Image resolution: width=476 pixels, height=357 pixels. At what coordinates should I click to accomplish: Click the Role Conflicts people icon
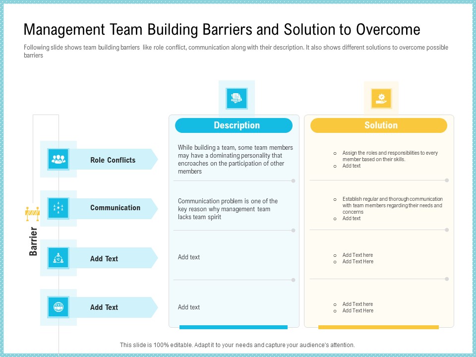coord(59,159)
